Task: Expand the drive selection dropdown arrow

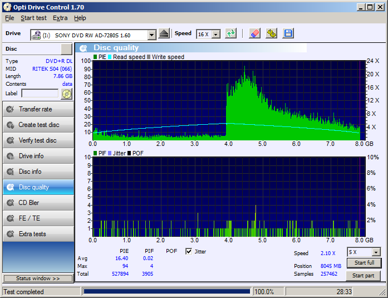Action: (151, 35)
